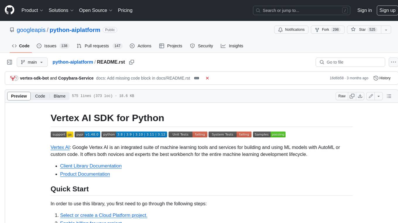Open Copybara-Service author link
Screen dimensions: 398x223
pyautogui.click(x=76, y=78)
